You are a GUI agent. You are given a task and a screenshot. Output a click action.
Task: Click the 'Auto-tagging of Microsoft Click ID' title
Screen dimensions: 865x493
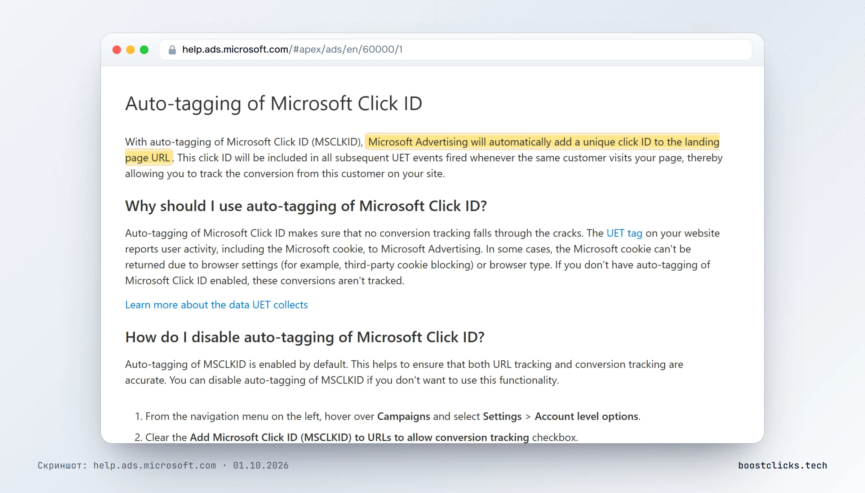click(274, 104)
